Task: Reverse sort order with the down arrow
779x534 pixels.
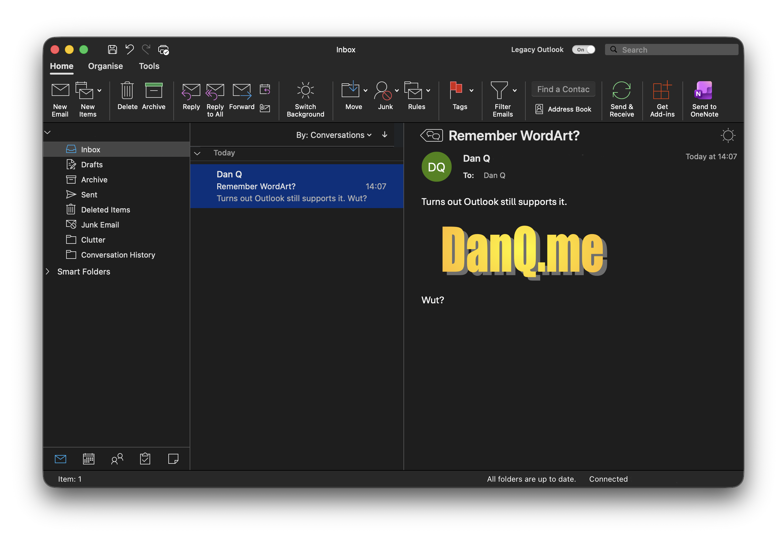Action: click(x=385, y=135)
